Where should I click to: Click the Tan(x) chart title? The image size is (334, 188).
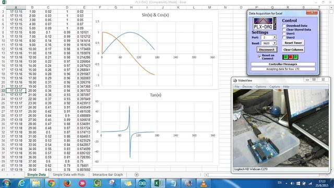point(156,95)
